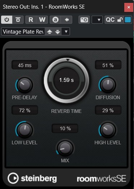Click the MIX label

[x=65, y=161]
